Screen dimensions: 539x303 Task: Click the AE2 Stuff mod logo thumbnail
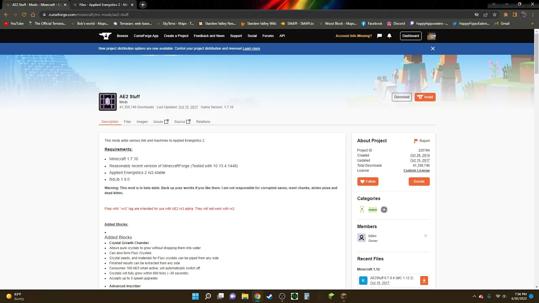(108, 102)
